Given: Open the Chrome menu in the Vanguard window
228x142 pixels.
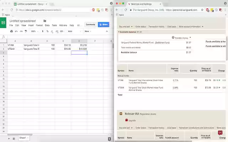Looking at the screenshot, I should pyautogui.click(x=226, y=10).
